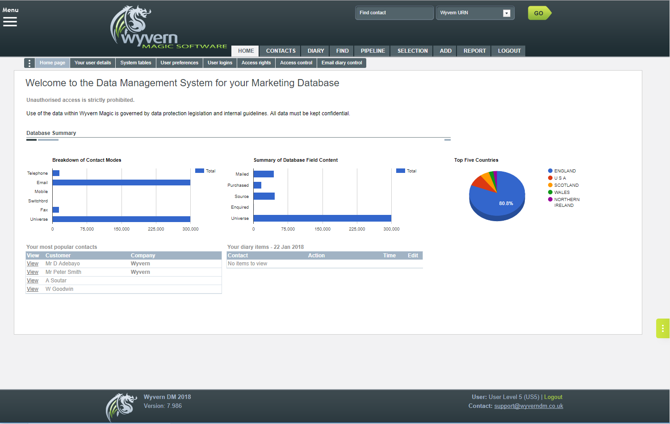Viewport: 670px width, 424px height.
Task: Expand the Wyvern URN dropdown arrow
Action: pos(507,13)
